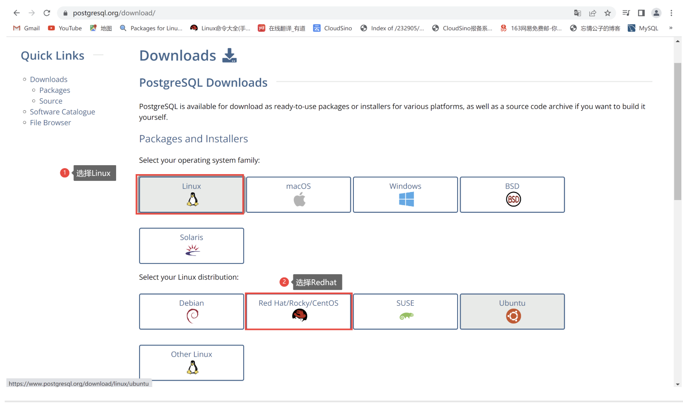683x404 pixels.
Task: Bookmark this page with star icon
Action: pos(608,13)
